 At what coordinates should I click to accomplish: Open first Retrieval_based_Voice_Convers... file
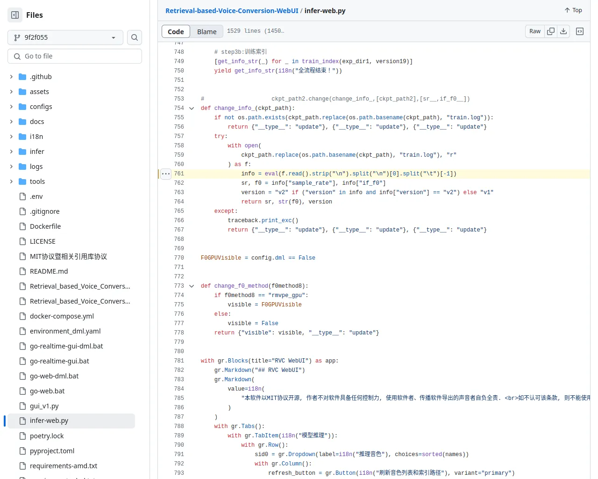coord(80,286)
